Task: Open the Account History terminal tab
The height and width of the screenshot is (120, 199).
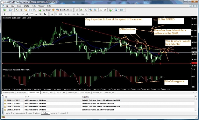Action: pos(19,113)
